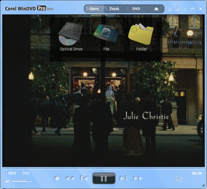The width and height of the screenshot is (207, 189).
Task: Minimize the WinDVD window
Action: point(185,9)
